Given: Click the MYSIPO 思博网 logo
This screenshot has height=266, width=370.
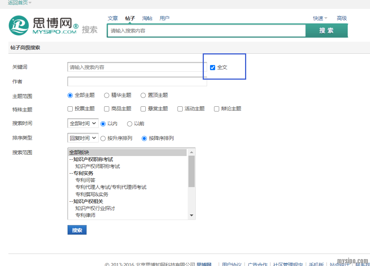Looking at the screenshot, I should click(x=43, y=26).
